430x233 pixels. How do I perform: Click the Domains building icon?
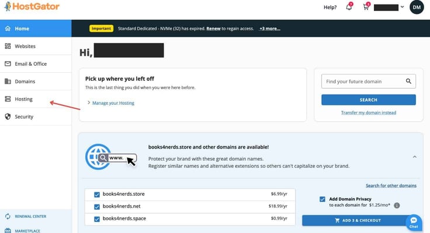(8, 81)
